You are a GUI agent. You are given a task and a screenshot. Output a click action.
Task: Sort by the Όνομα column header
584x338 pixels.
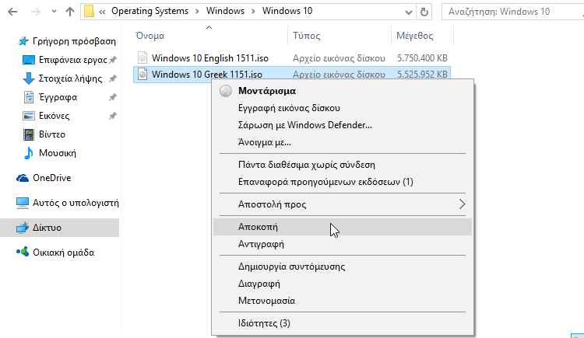150,36
